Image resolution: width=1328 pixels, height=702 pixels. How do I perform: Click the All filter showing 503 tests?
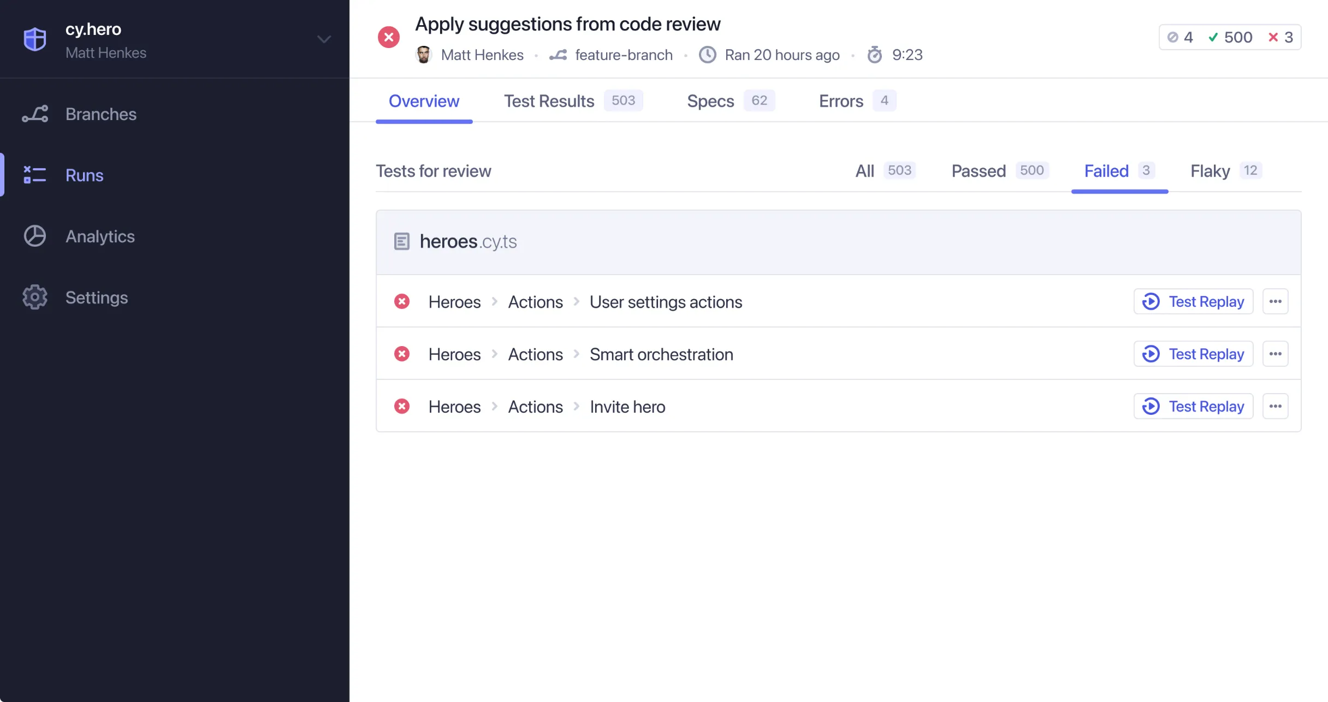(x=883, y=171)
